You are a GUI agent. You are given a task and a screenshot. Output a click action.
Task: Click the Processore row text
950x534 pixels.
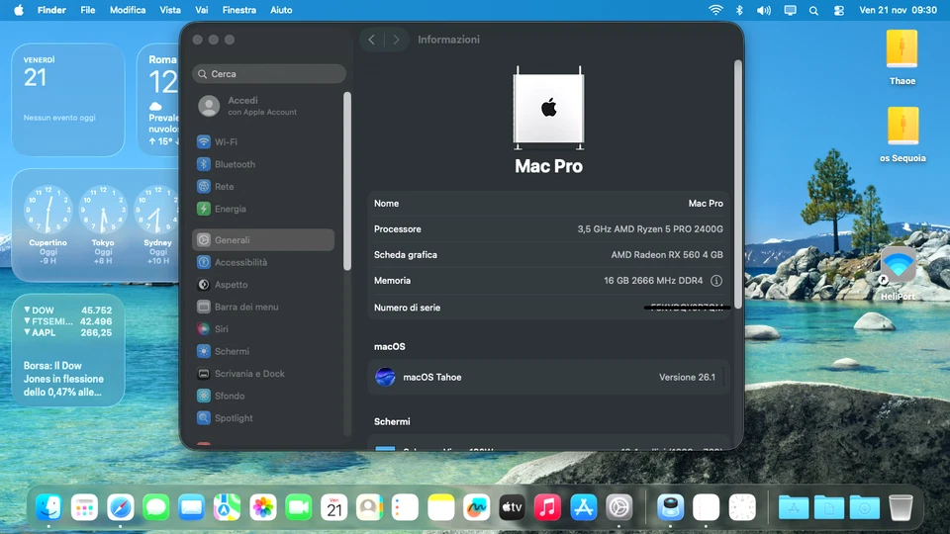tap(398, 228)
